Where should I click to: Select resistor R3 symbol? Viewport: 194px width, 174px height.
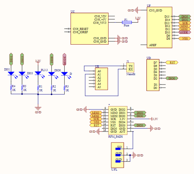pyautogui.click(x=65, y=88)
